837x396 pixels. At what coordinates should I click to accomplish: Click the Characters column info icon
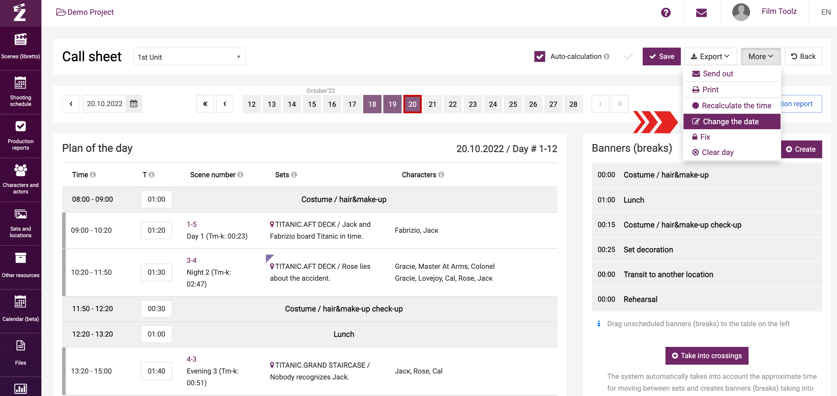click(x=441, y=175)
